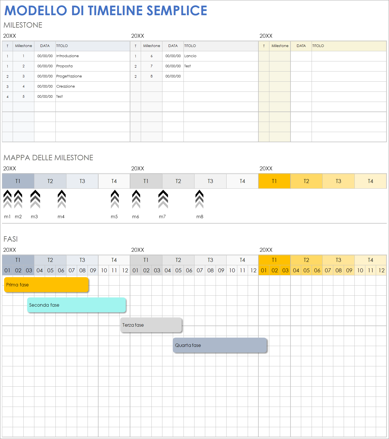Select the Quarta fase blue-gray bar
The width and height of the screenshot is (389, 439).
(220, 345)
